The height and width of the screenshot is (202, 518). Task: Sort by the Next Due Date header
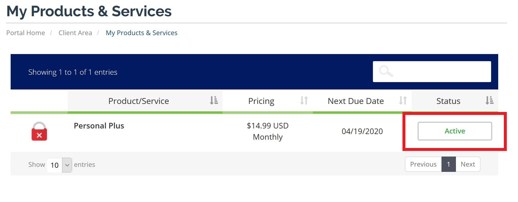point(355,101)
